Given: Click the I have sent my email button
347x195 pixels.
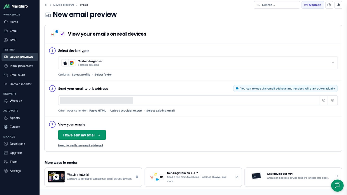Looking at the screenshot, I should 82,135.
